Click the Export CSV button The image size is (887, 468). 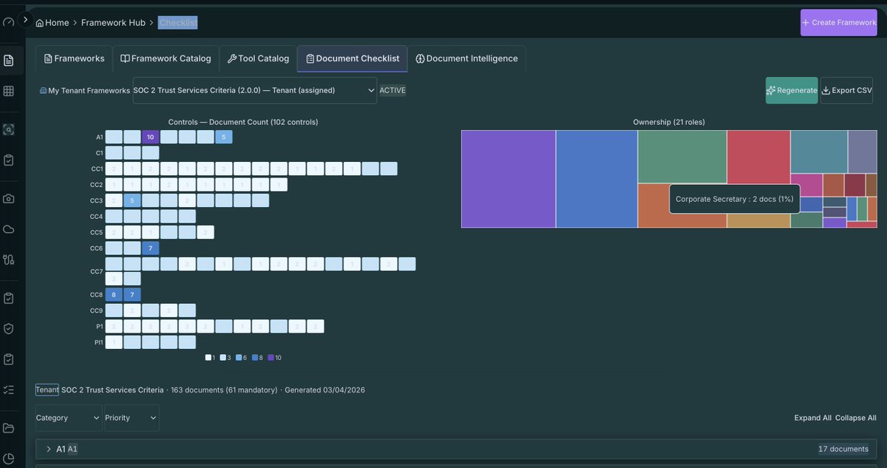coord(846,90)
